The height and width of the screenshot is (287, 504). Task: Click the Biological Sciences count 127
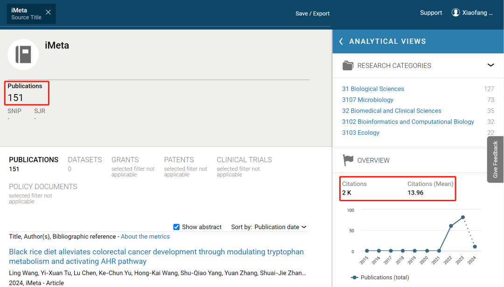(489, 89)
